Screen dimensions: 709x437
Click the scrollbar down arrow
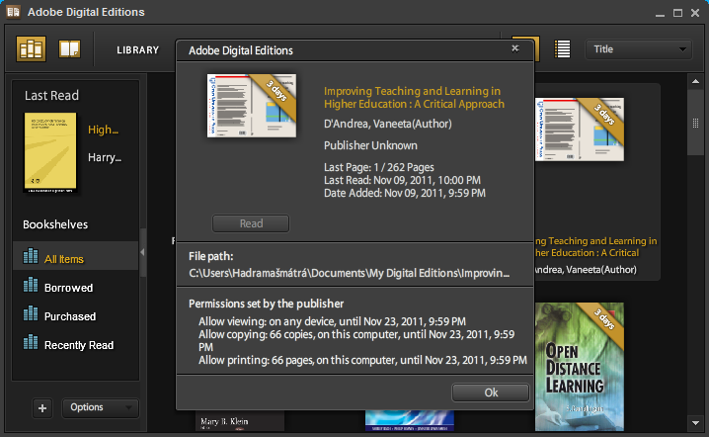(x=695, y=423)
